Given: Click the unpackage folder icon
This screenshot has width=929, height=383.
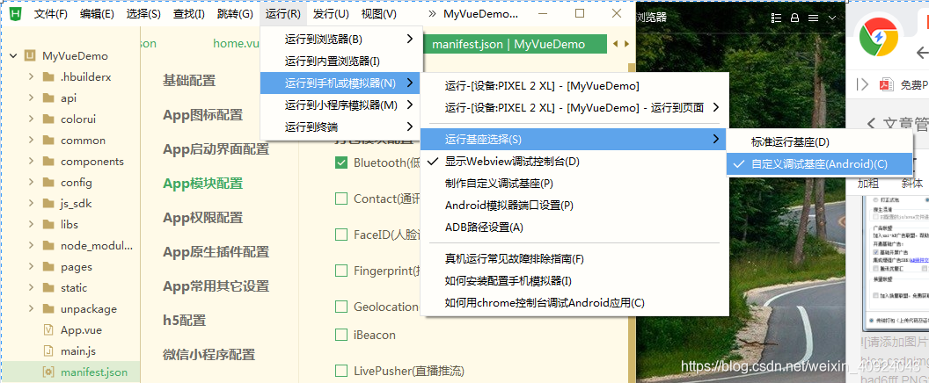Looking at the screenshot, I should tap(49, 309).
